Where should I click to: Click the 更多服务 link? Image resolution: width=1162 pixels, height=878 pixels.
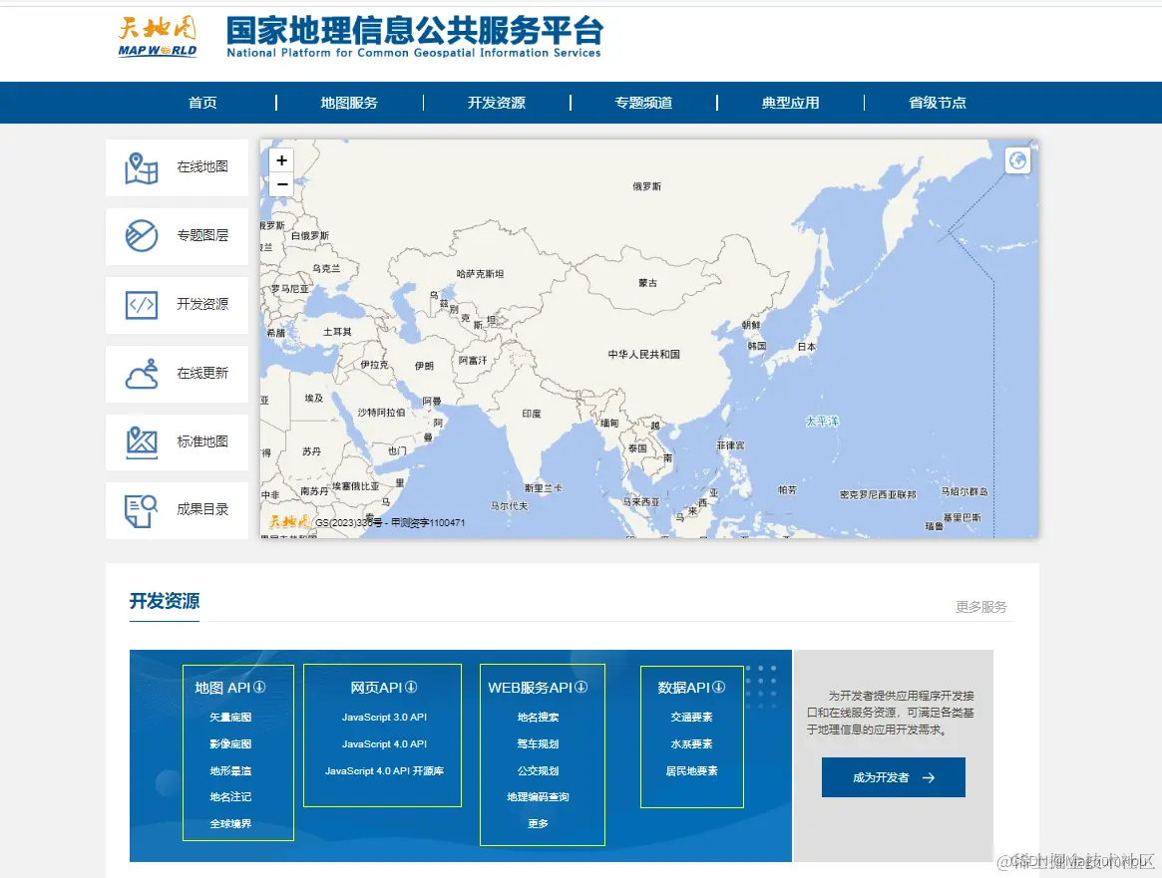pyautogui.click(x=981, y=607)
